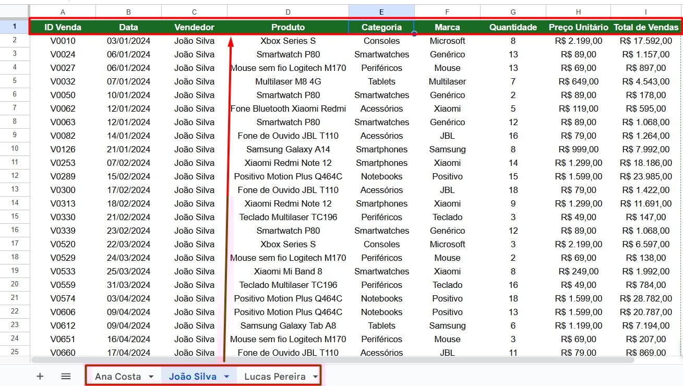Select cell with ID V0027
Viewport: 683px width, 386px height.
63,68
